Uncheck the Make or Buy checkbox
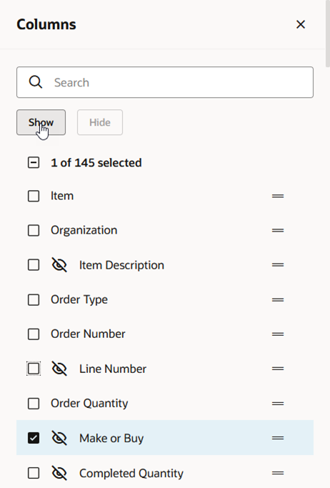Image resolution: width=330 pixels, height=488 pixels. pos(34,438)
